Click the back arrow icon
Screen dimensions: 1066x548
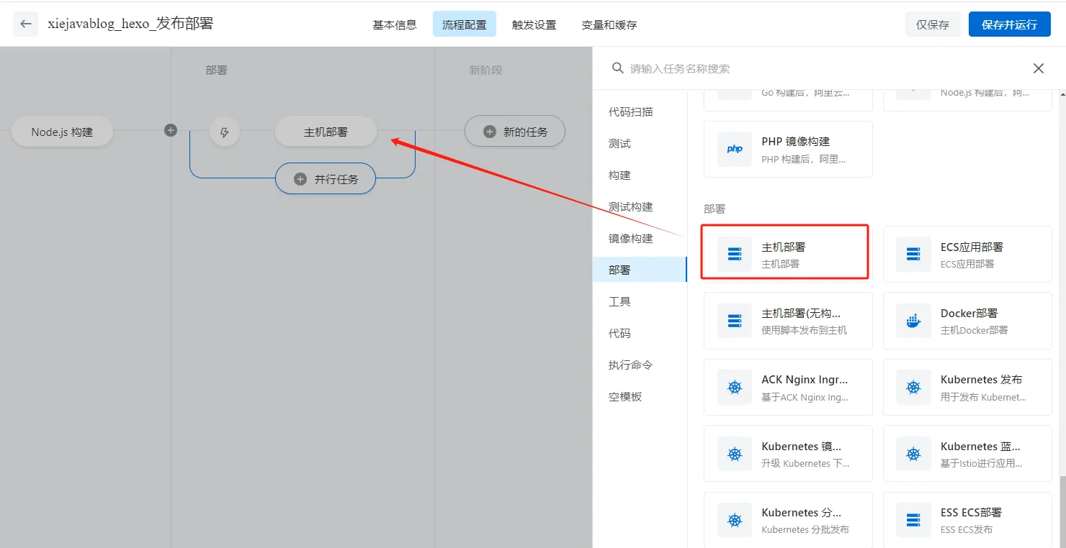(26, 24)
